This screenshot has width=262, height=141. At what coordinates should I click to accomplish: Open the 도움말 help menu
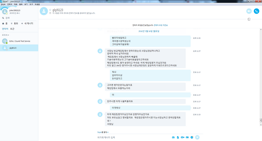(x=37, y=4)
